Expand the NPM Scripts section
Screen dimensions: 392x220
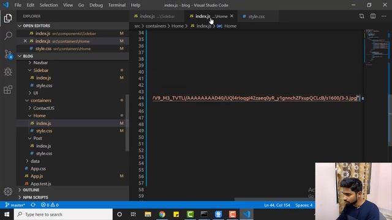(x=73, y=197)
